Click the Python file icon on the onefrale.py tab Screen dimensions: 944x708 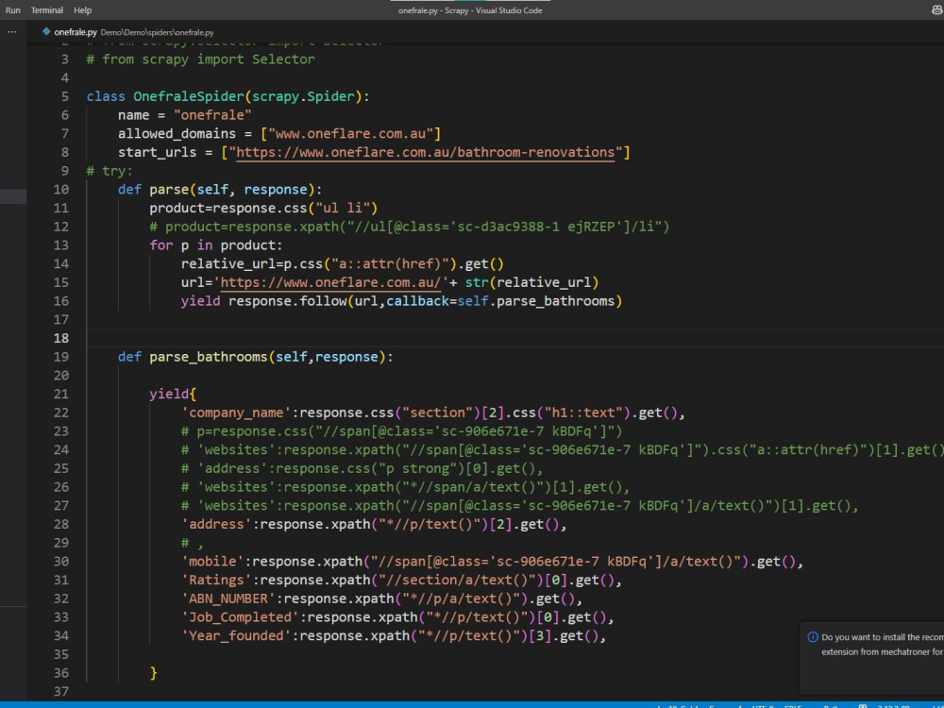(46, 32)
